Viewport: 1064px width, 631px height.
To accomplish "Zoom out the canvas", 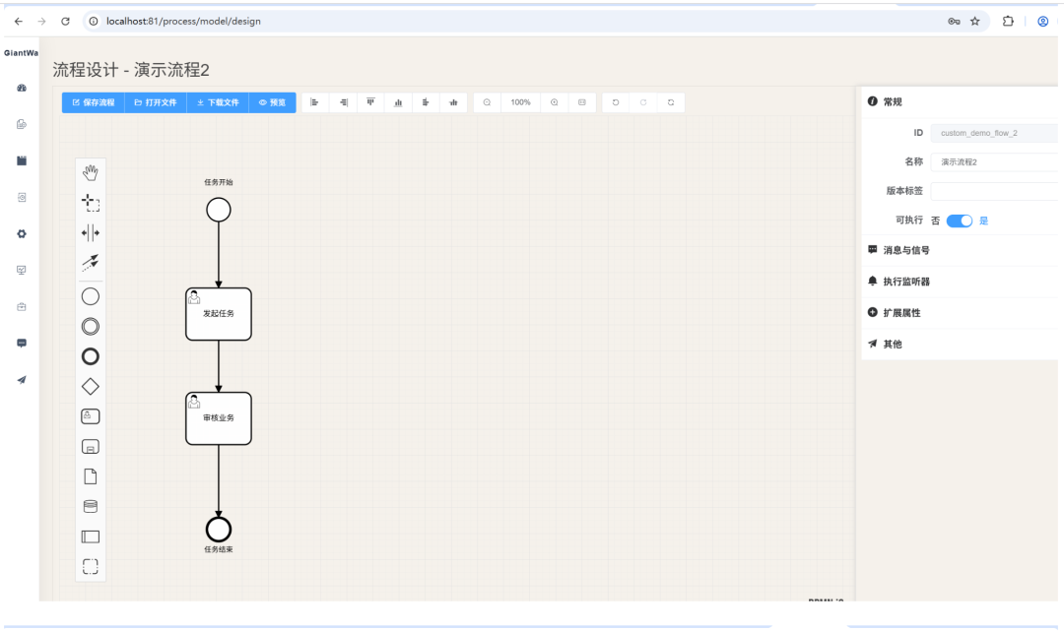I will coord(488,102).
